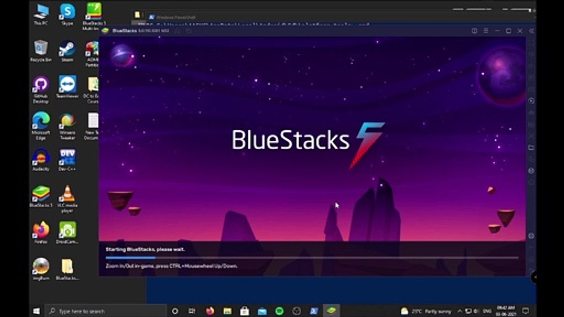Select the BlueStacks 5 Multi-Instance desktop shortcut
This screenshot has width=564, height=317.
pos(93,17)
